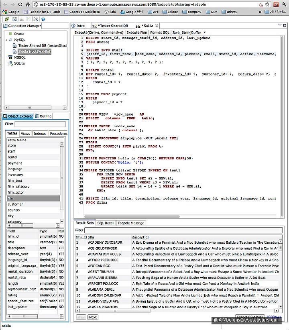Click the result set horizontal scrollbar
This screenshot has width=289, height=330.
(x=115, y=311)
